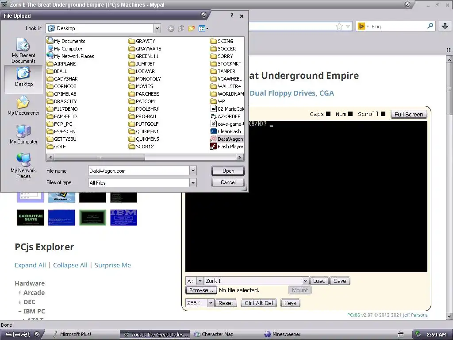The image size is (453, 340).
Task: Switch to Microsoft Plus! taskbar item
Action: pyautogui.click(x=76, y=334)
